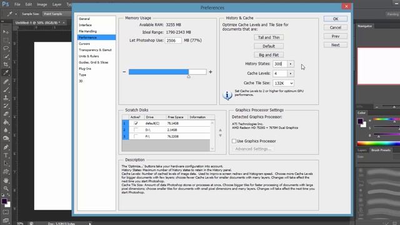Select the Crop tool
Viewport: 400px width, 225px height.
pyautogui.click(x=6, y=64)
